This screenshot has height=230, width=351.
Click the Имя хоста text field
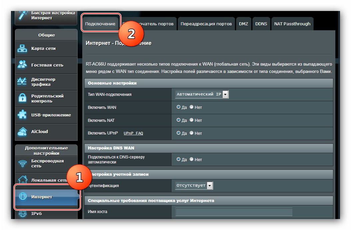[234, 212]
